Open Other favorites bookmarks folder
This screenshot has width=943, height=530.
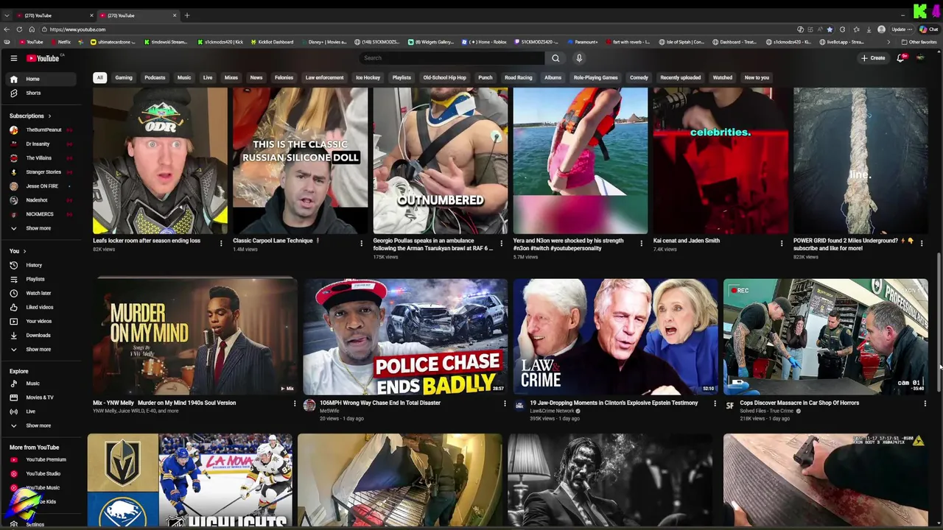point(919,42)
